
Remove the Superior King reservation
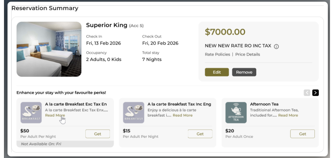point(244,72)
